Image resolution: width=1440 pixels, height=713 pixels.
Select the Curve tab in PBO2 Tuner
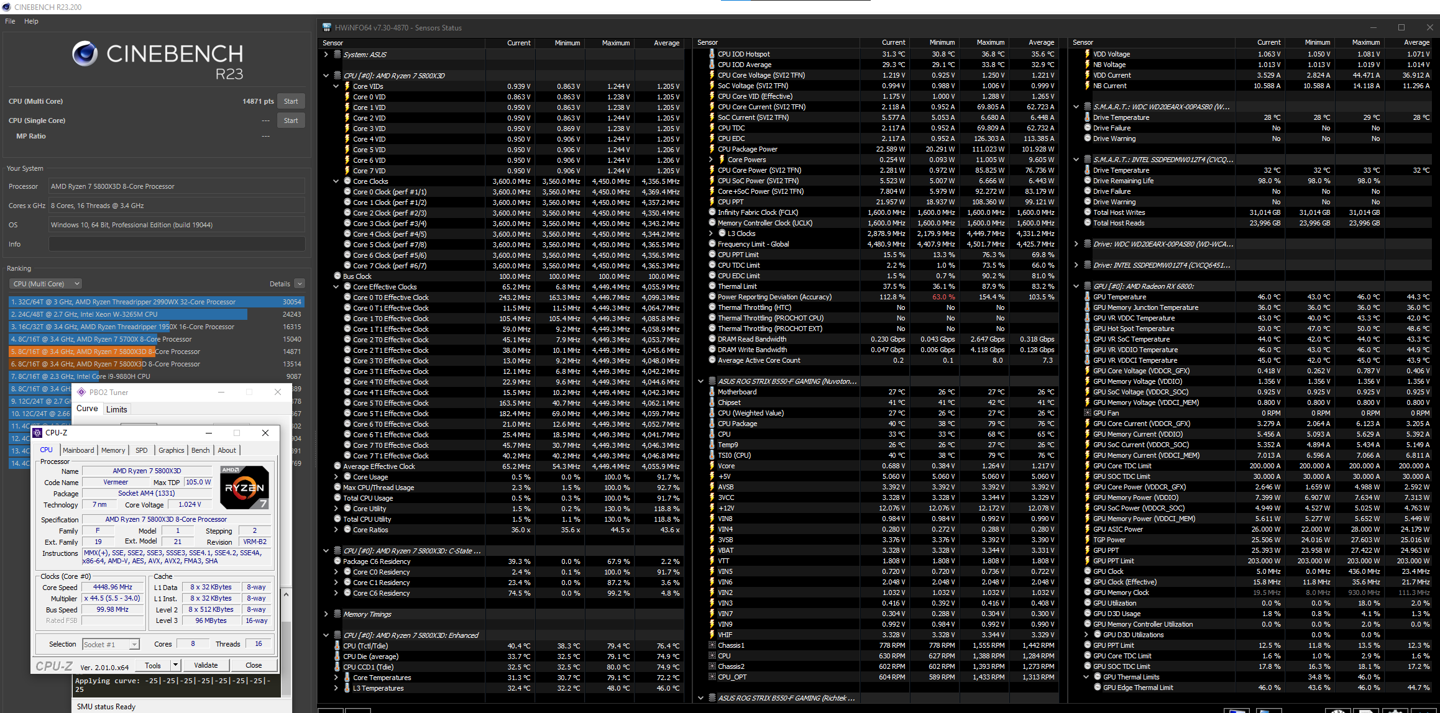coord(87,409)
